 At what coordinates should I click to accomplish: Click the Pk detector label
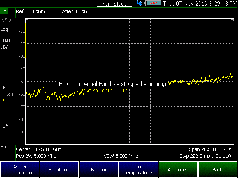click(x=3, y=88)
